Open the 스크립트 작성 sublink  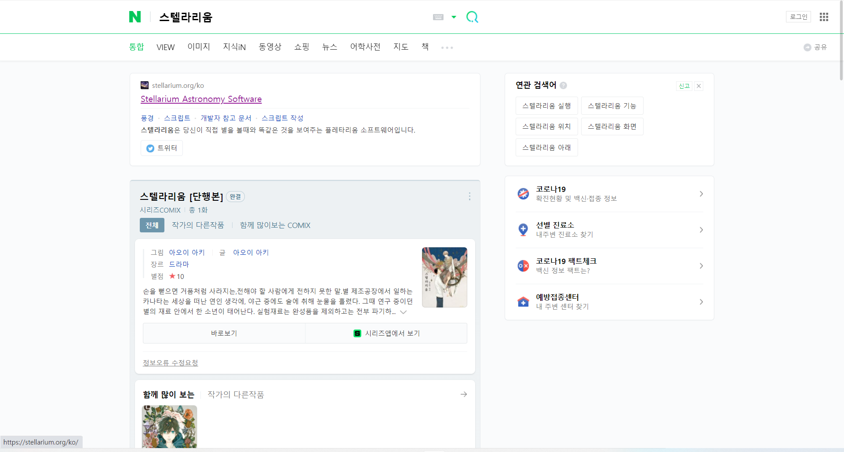click(x=283, y=118)
